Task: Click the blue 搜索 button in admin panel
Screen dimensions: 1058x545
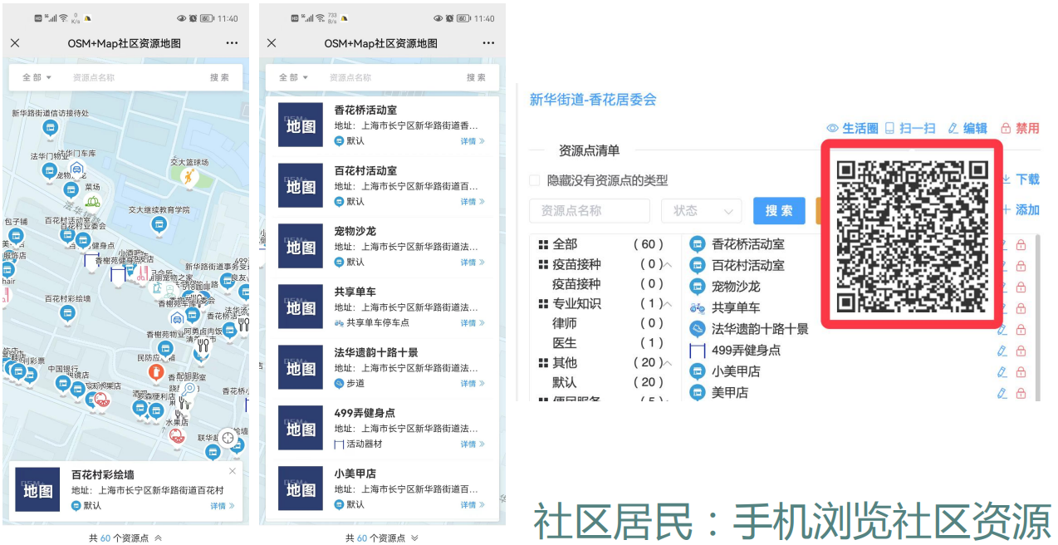Action: [x=779, y=211]
